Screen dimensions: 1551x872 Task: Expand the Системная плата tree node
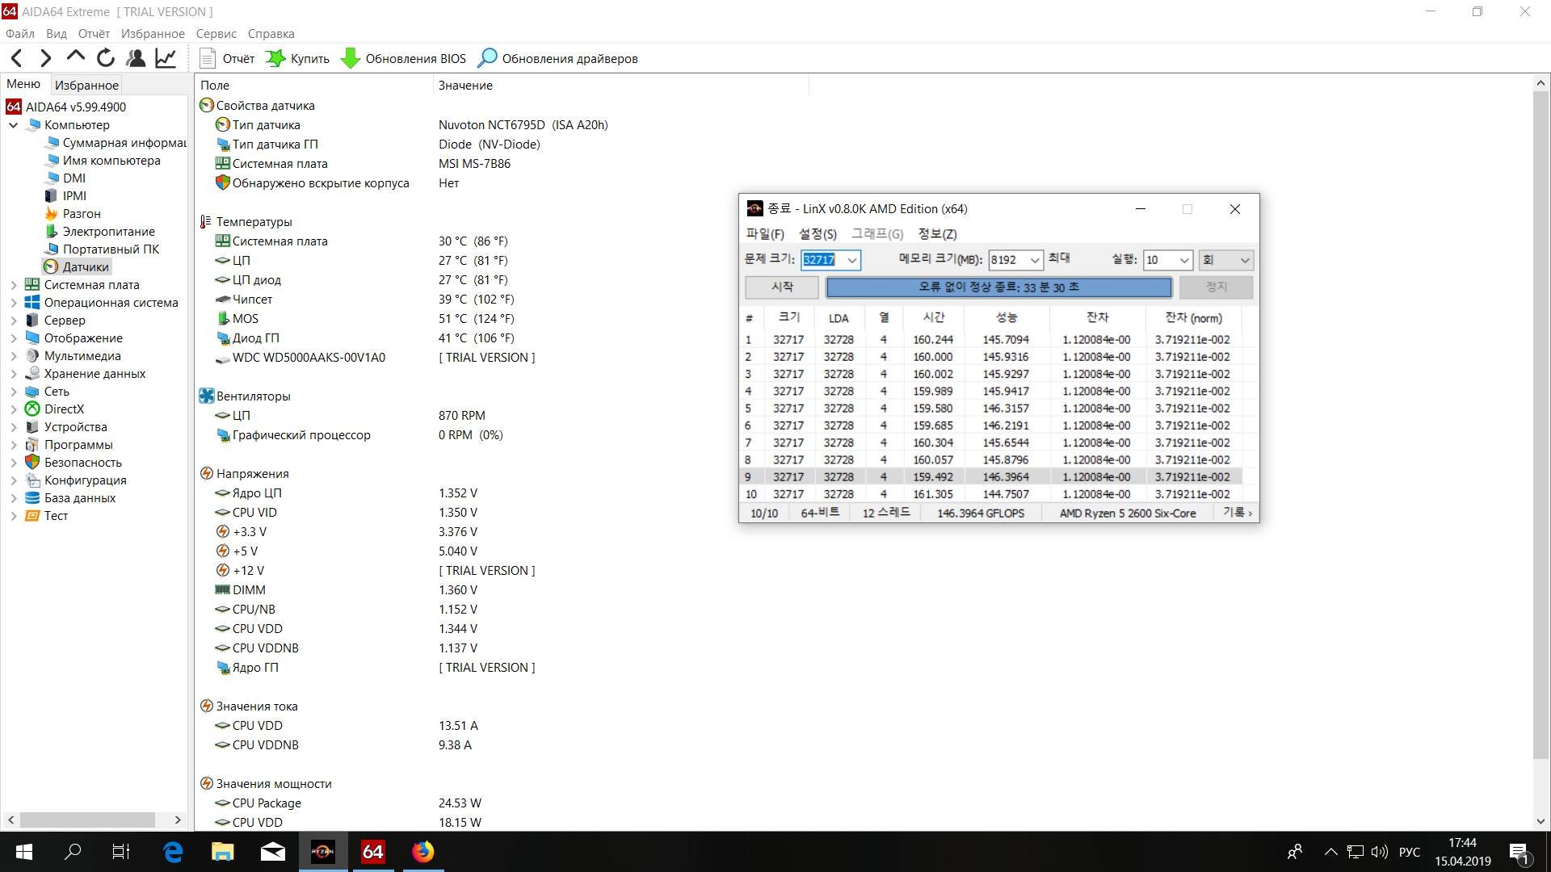pyautogui.click(x=14, y=285)
